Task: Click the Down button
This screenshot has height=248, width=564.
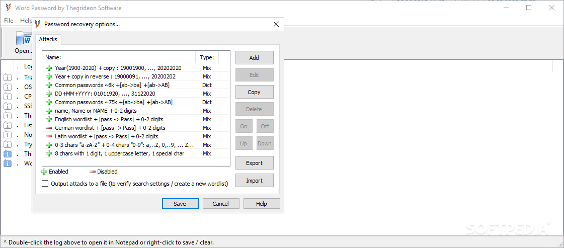Action: pos(265,143)
